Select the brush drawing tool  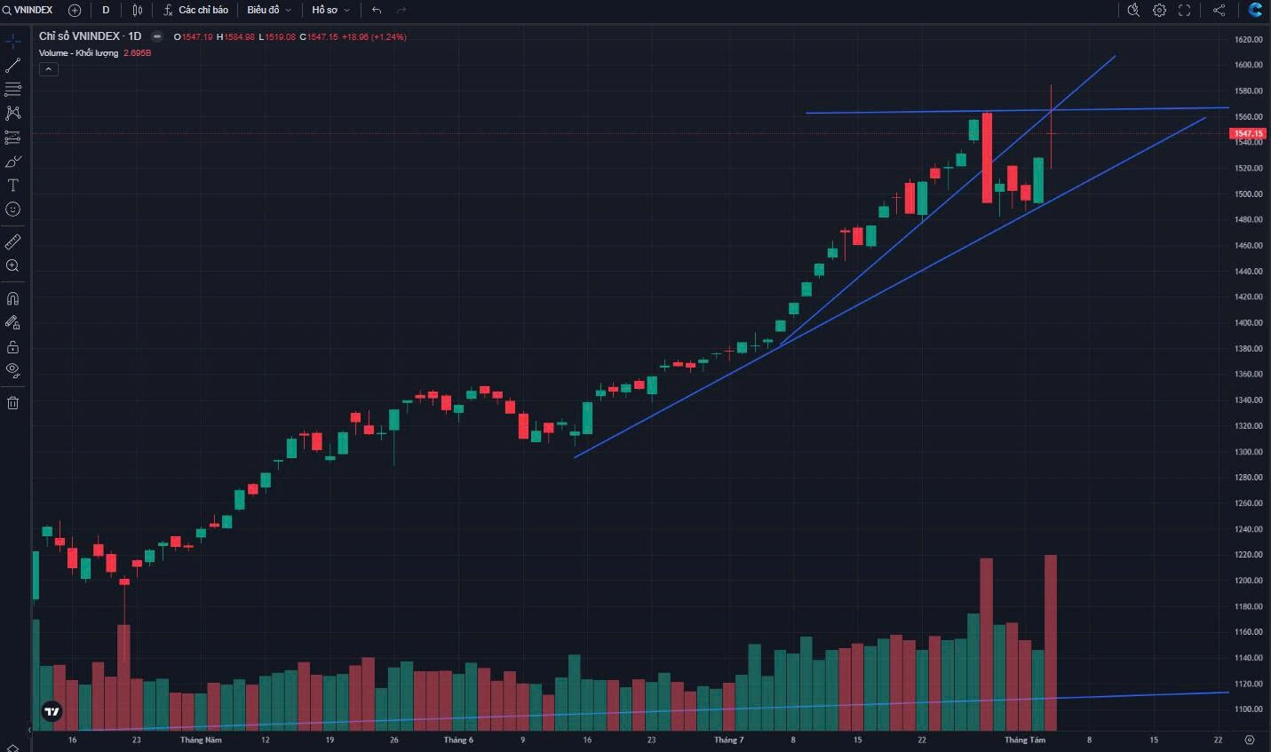click(12, 162)
